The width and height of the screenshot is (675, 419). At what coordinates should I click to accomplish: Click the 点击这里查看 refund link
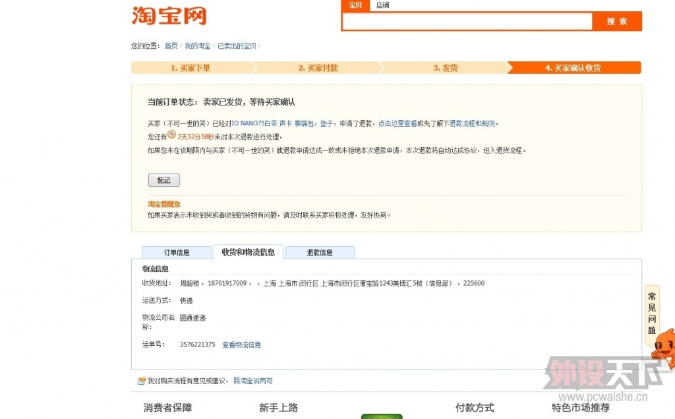pyautogui.click(x=397, y=123)
